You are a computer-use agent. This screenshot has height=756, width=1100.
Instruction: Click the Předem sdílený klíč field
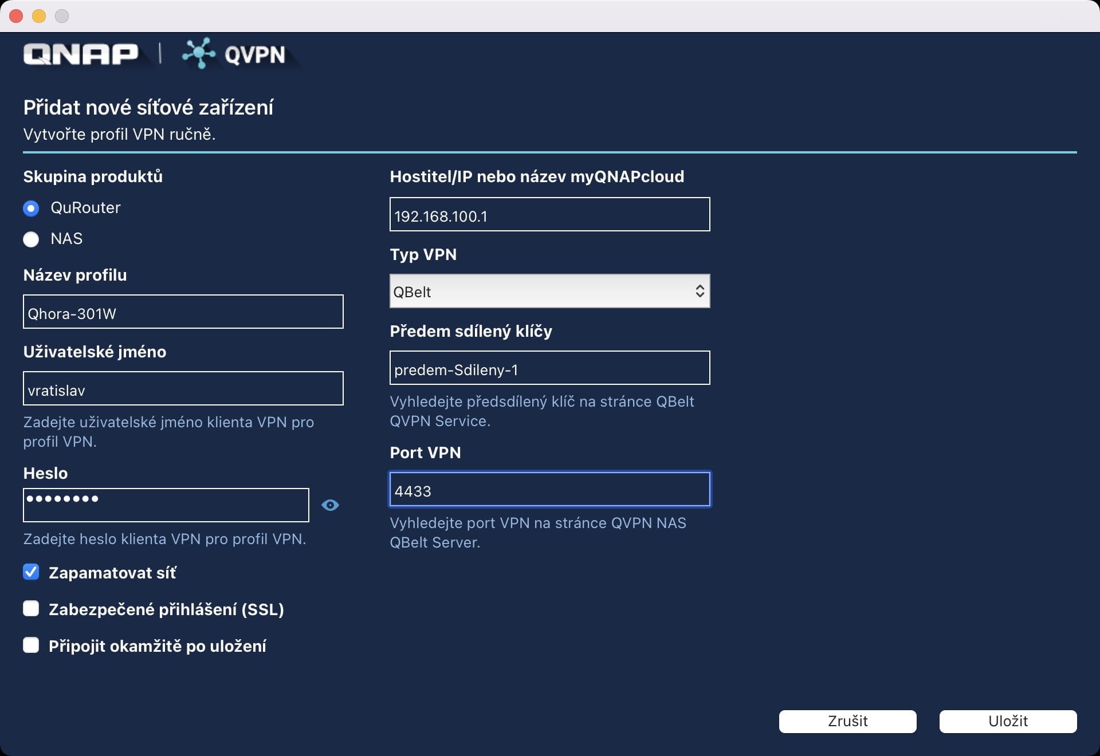coord(549,368)
